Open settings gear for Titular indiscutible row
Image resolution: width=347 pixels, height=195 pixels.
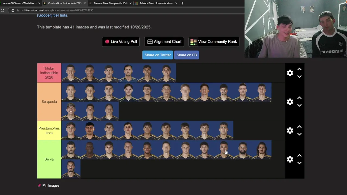pos(290,73)
